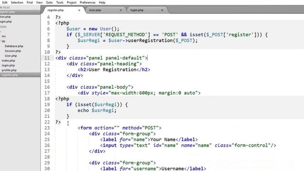Click the 'User Registration' heading text
The height and width of the screenshot is (171, 304).
(x=113, y=70)
